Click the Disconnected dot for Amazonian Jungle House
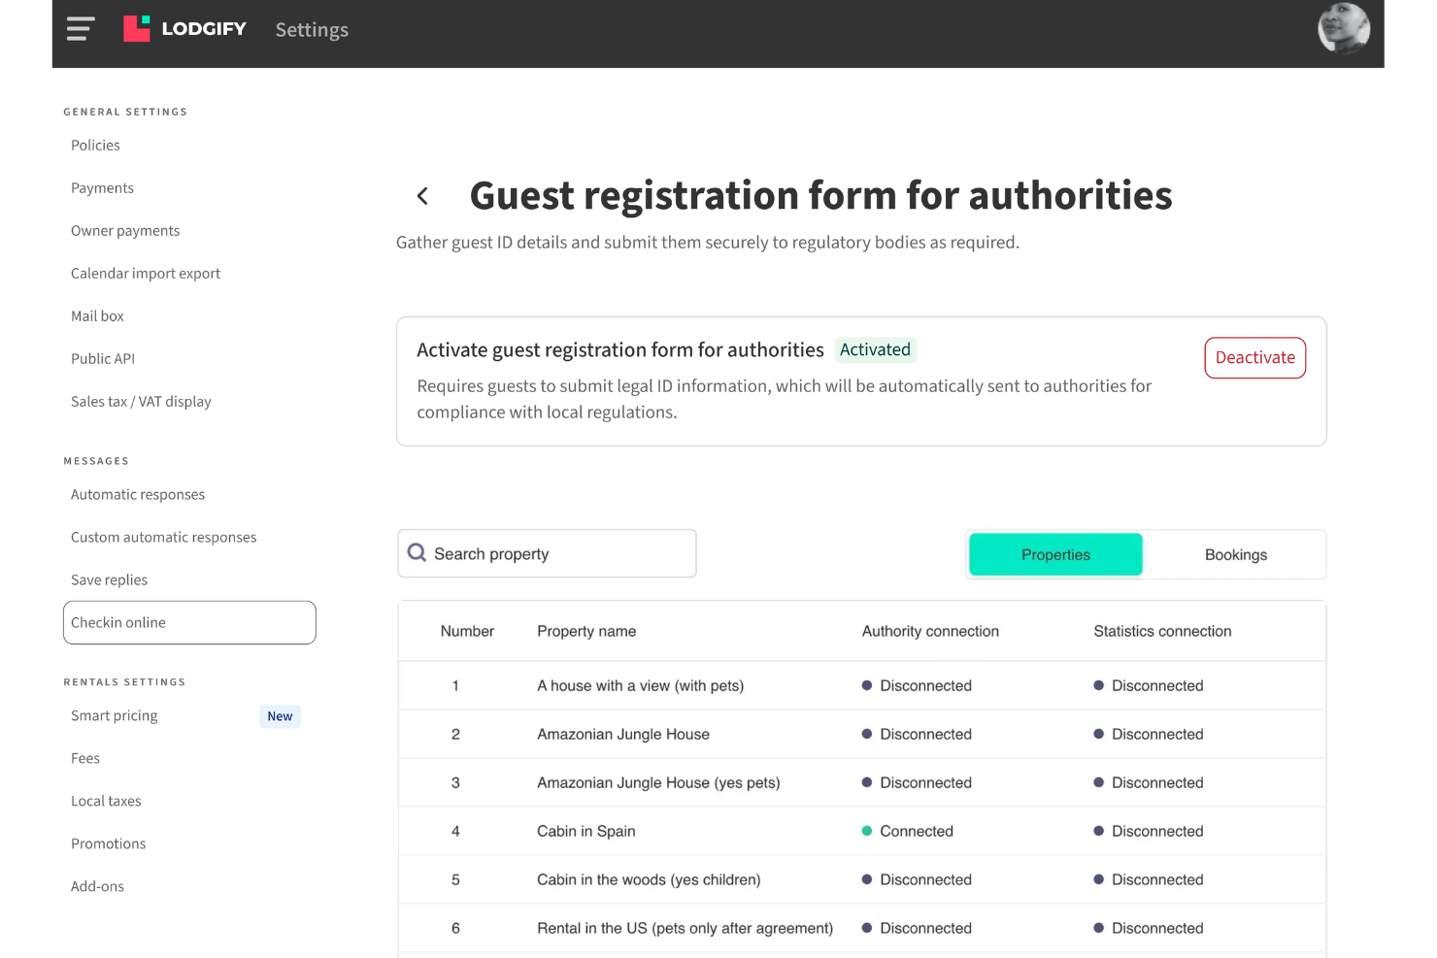The image size is (1437, 958). [x=867, y=734]
